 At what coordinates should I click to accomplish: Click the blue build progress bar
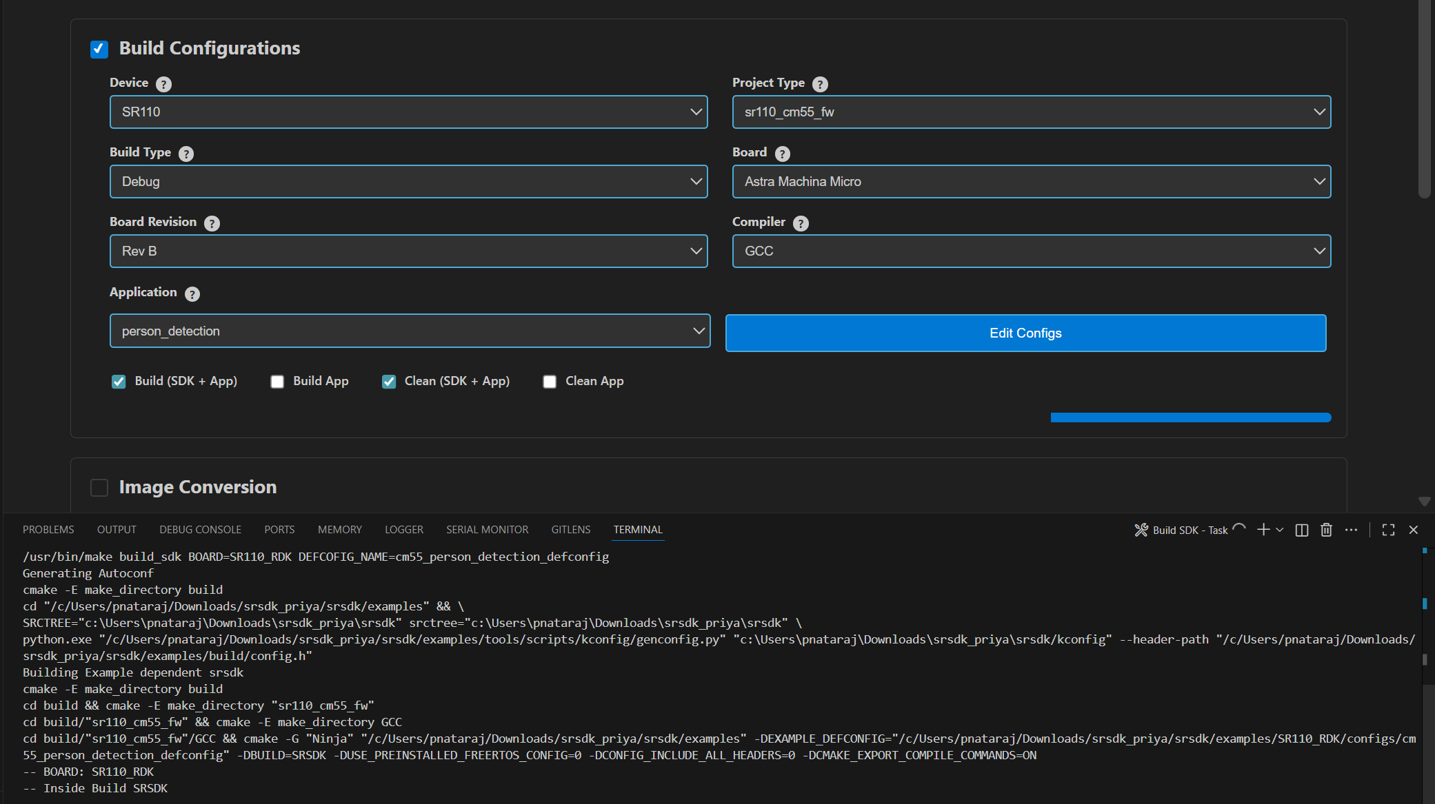(x=1190, y=418)
